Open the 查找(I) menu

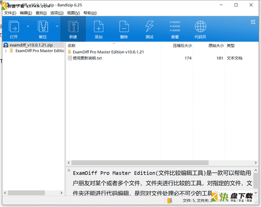(x=41, y=13)
